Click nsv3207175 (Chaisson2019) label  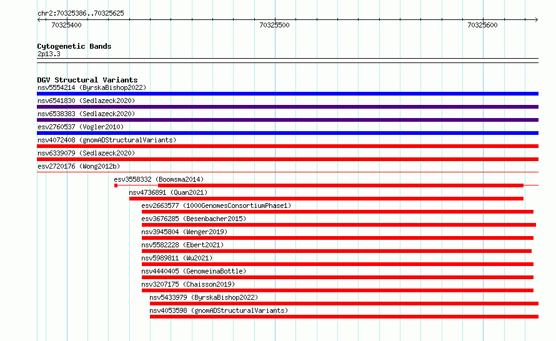[x=188, y=284]
